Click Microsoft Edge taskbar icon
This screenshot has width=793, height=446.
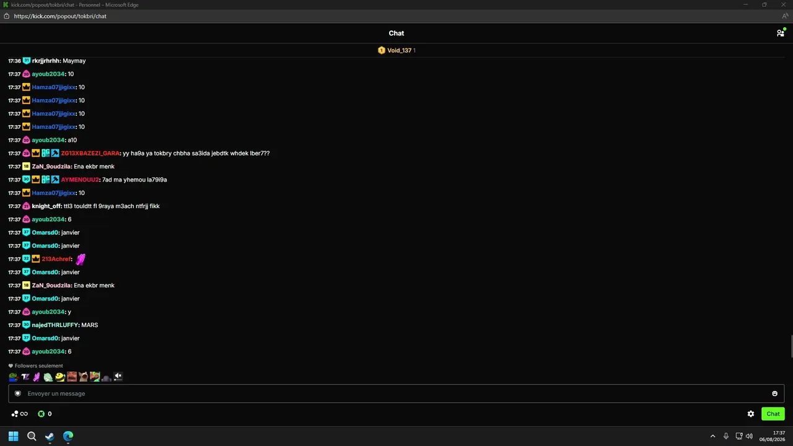(x=68, y=436)
